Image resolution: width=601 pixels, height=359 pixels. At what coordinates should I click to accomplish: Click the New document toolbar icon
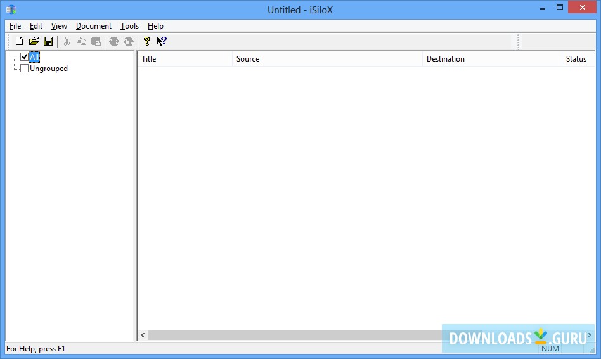pos(19,41)
